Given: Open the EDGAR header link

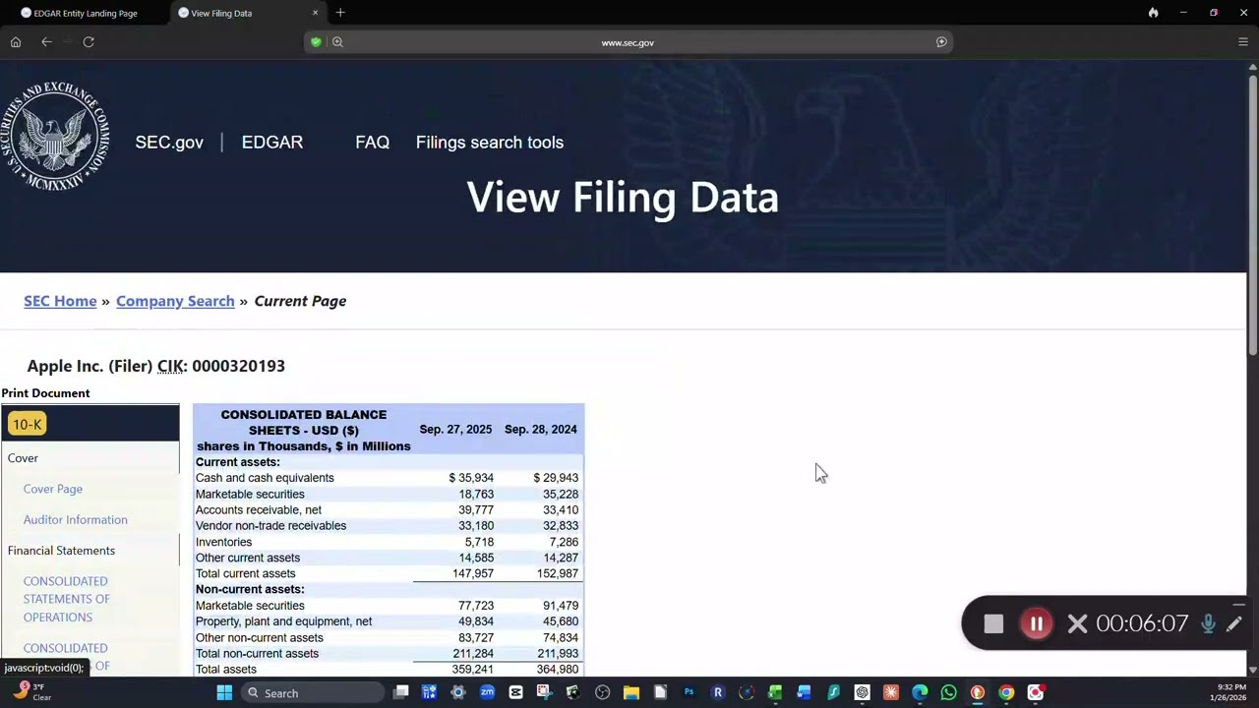Looking at the screenshot, I should tap(272, 143).
